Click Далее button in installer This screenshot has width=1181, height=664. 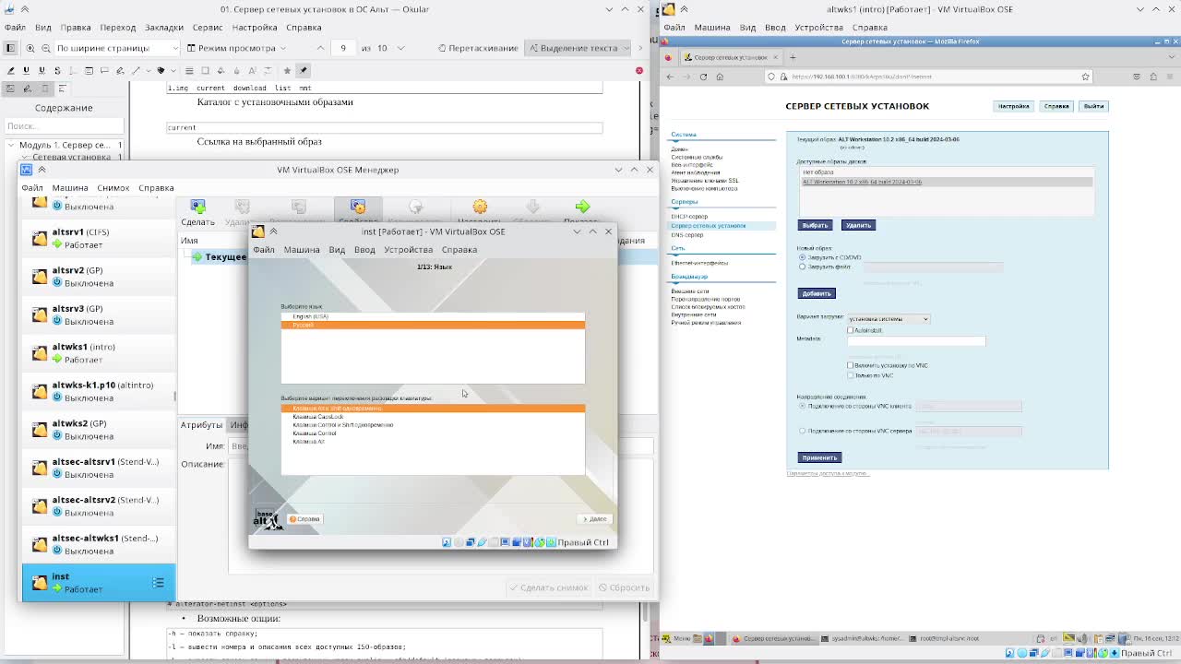pyautogui.click(x=595, y=519)
